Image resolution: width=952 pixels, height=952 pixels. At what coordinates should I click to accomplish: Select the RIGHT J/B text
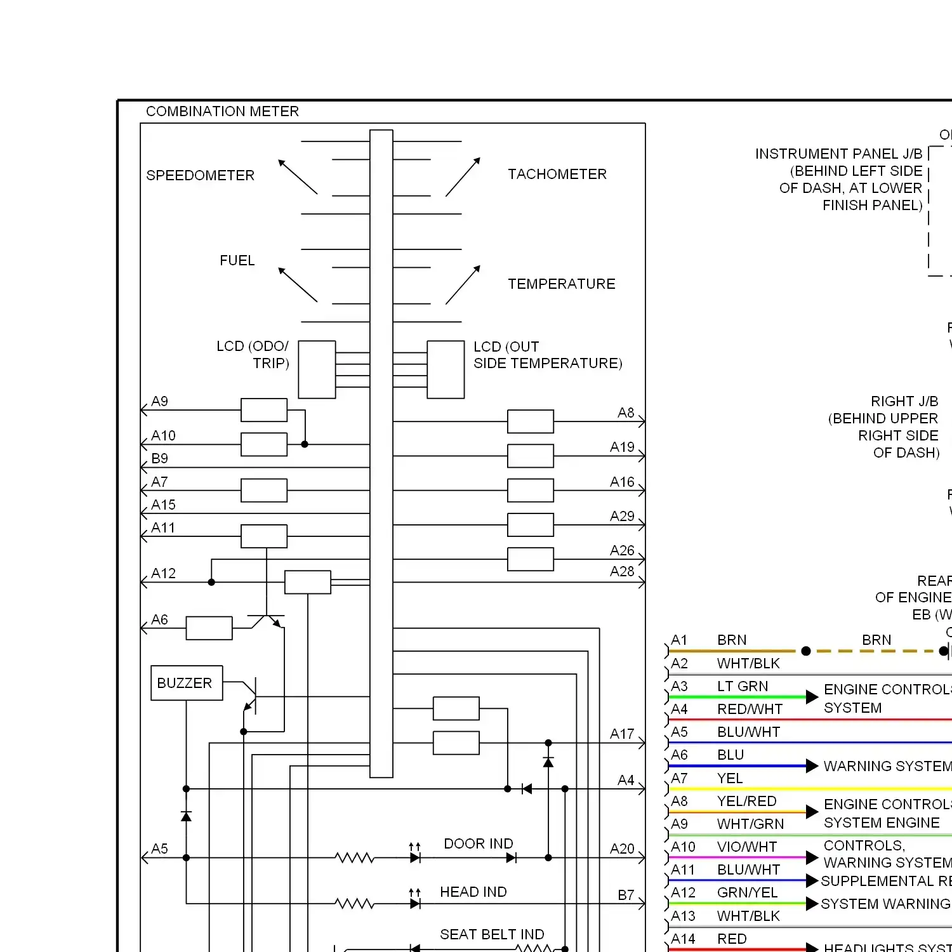(x=904, y=402)
